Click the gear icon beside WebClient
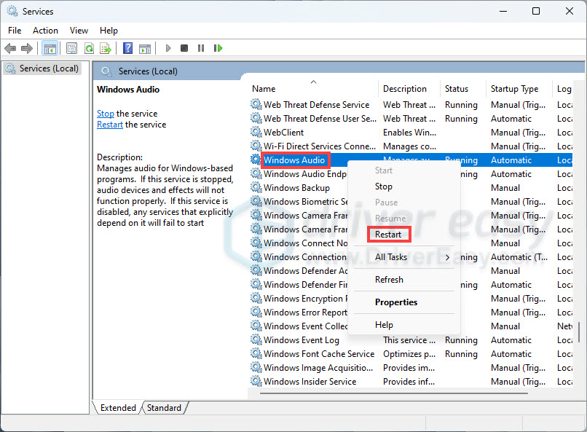This screenshot has width=587, height=432. pos(256,132)
